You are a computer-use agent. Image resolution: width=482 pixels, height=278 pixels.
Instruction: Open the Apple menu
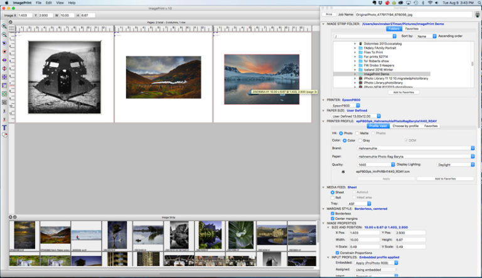click(x=6, y=3)
